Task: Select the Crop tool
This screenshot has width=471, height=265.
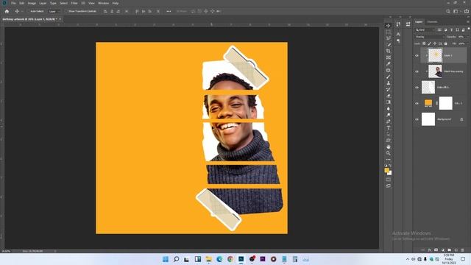Action: tap(388, 51)
